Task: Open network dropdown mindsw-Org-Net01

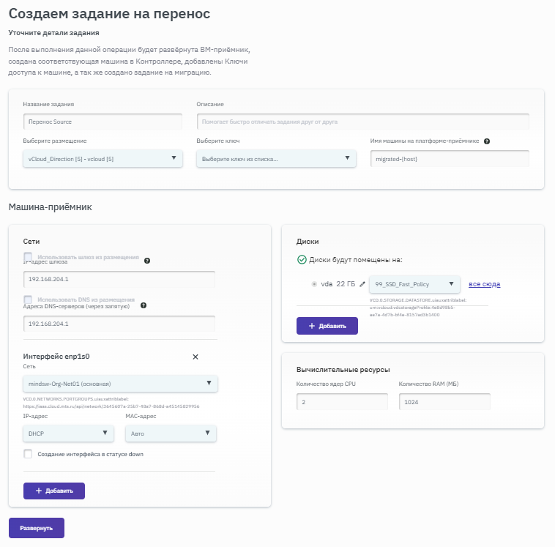Action: coord(120,383)
